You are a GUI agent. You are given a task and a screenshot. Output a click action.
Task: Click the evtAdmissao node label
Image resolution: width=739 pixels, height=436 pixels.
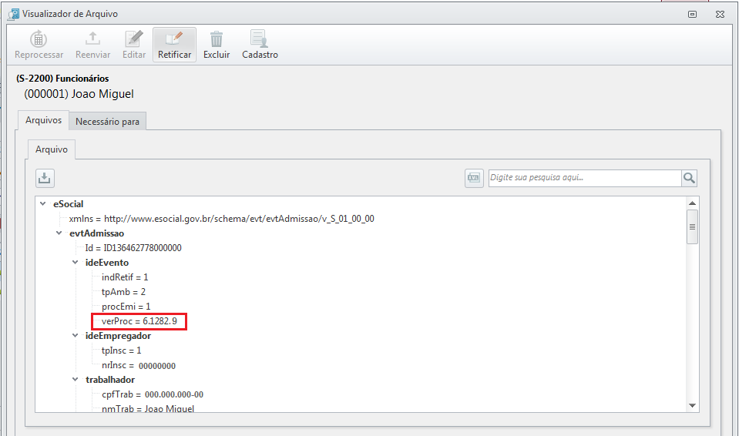tap(96, 233)
